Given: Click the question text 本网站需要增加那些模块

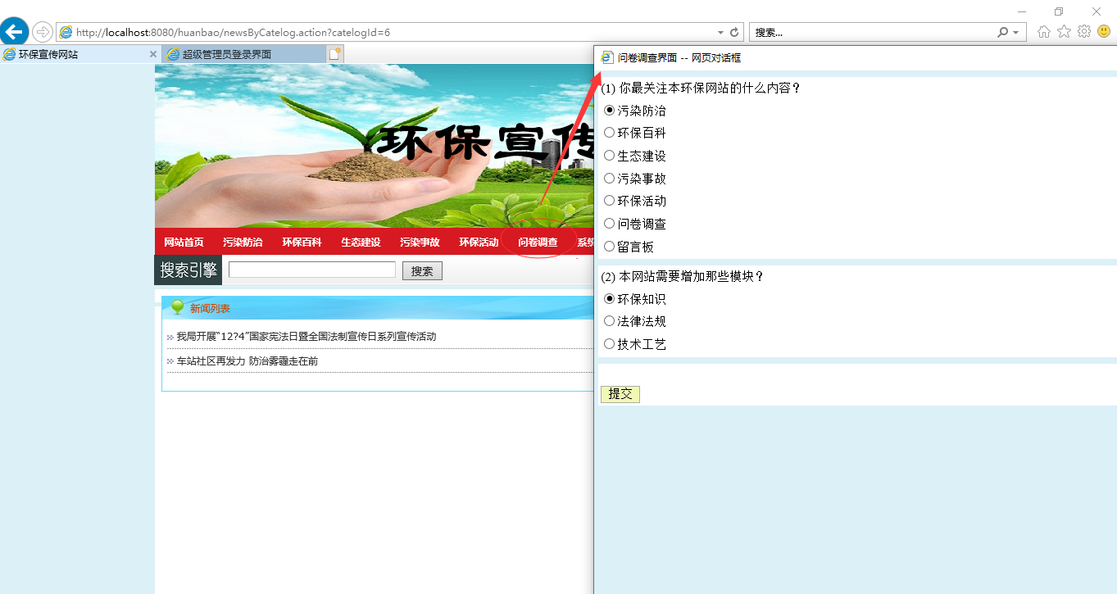Looking at the screenshot, I should [692, 277].
